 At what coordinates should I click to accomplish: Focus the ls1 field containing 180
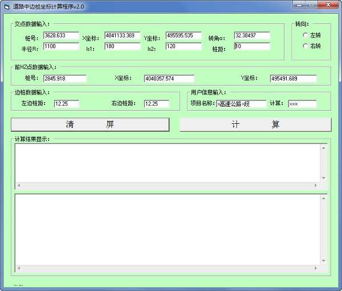(122, 46)
